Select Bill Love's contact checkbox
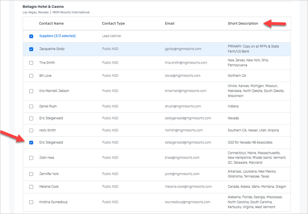This screenshot has height=214, width=308. pos(31,76)
